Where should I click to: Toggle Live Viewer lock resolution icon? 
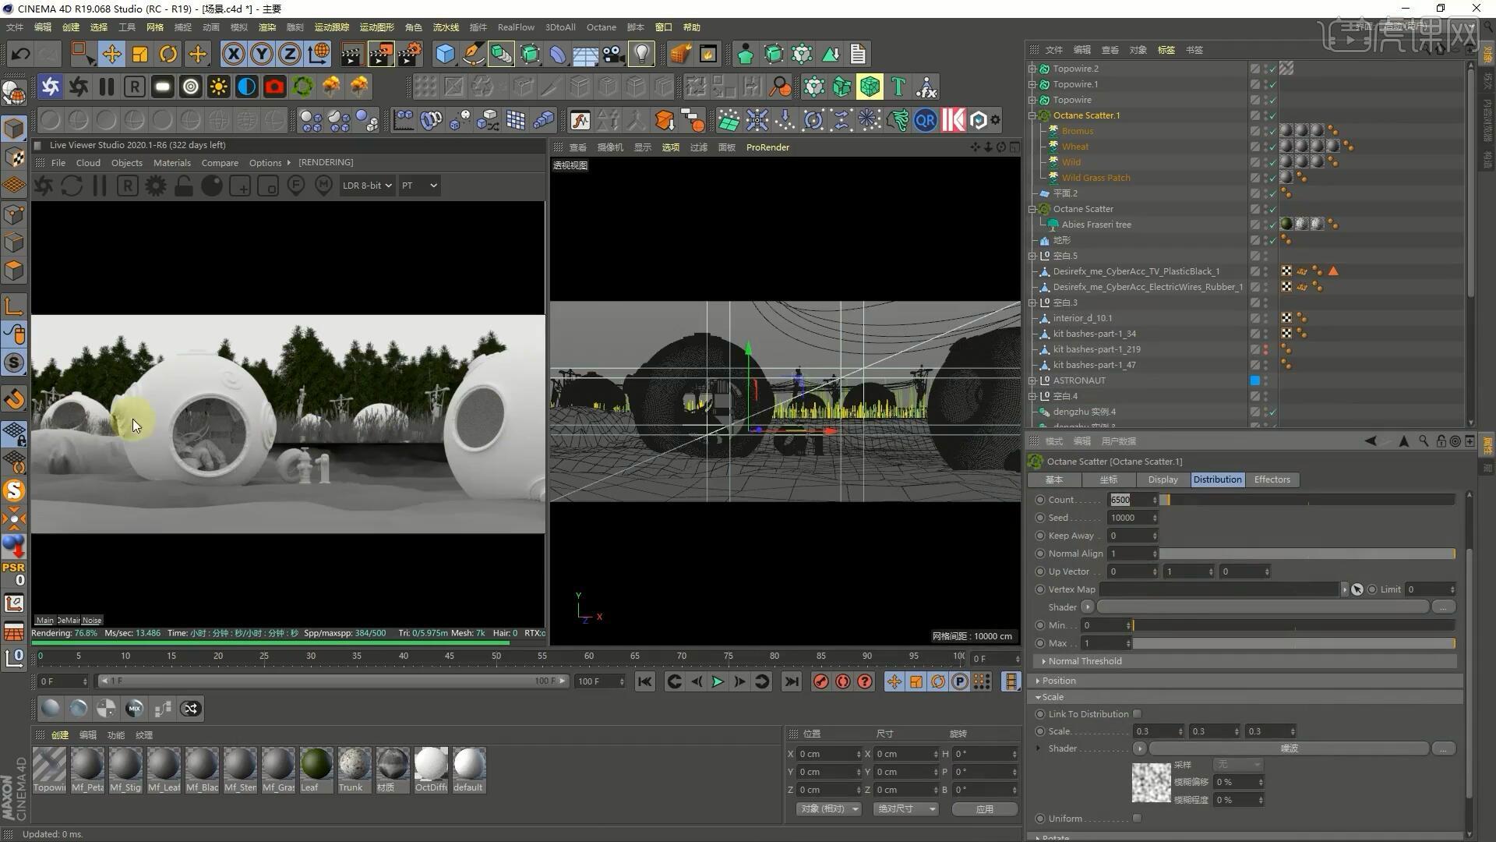coord(184,186)
